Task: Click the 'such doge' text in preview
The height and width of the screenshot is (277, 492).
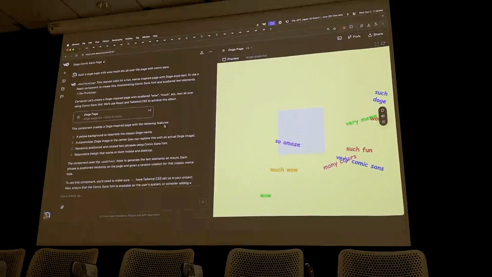Action: 380,97
